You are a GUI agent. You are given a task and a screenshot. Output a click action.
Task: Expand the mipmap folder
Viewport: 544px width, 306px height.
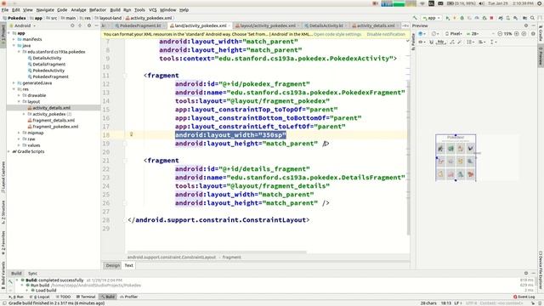tap(19, 133)
